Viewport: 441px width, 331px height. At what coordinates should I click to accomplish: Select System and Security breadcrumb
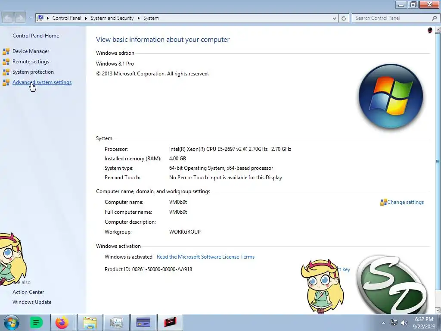pos(112,18)
